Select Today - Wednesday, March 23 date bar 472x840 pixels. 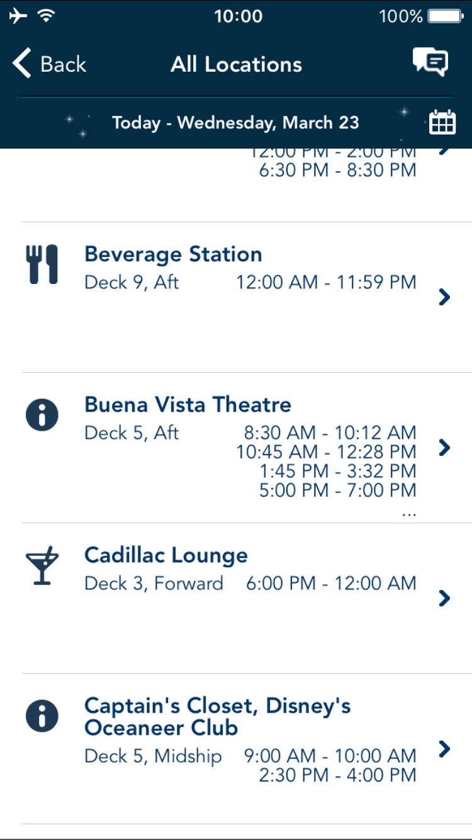235,122
